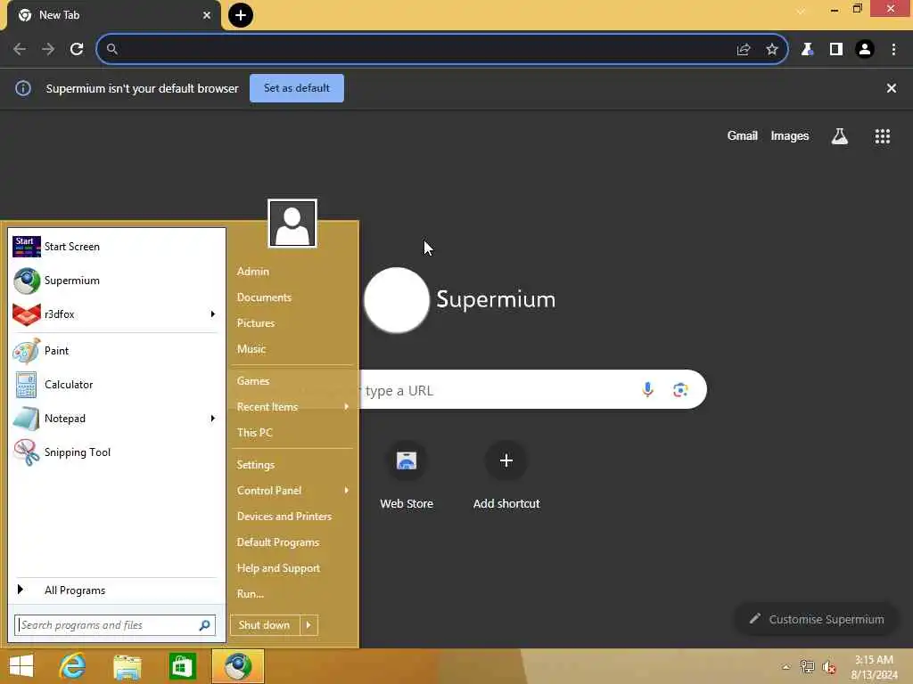Reload the page with the refresh icon
Viewport: 913px width, 684px height.
point(77,50)
